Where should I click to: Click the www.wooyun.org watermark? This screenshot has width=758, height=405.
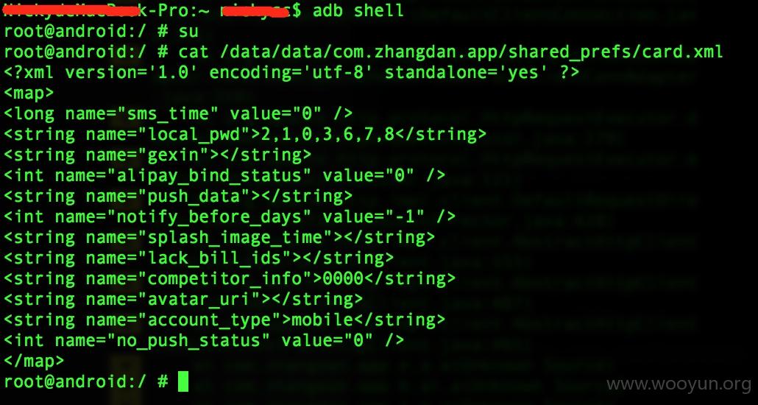(x=679, y=384)
